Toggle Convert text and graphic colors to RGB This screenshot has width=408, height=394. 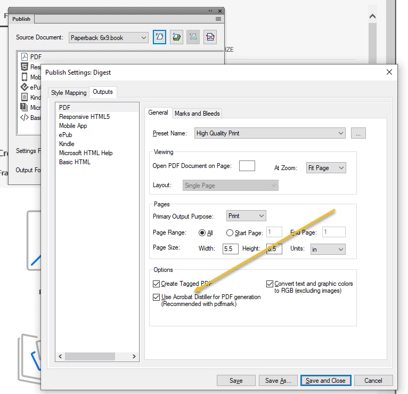(x=270, y=284)
